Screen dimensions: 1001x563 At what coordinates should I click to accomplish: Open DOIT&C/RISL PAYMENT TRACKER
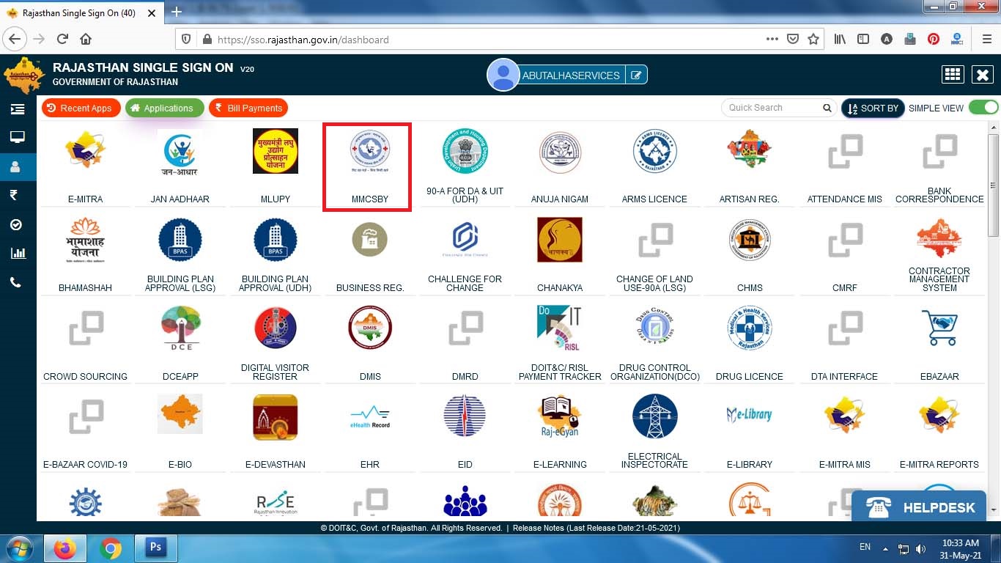[x=560, y=328]
